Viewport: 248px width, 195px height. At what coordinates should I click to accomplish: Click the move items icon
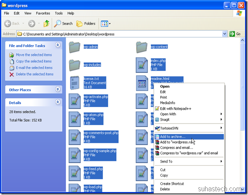click(11, 55)
